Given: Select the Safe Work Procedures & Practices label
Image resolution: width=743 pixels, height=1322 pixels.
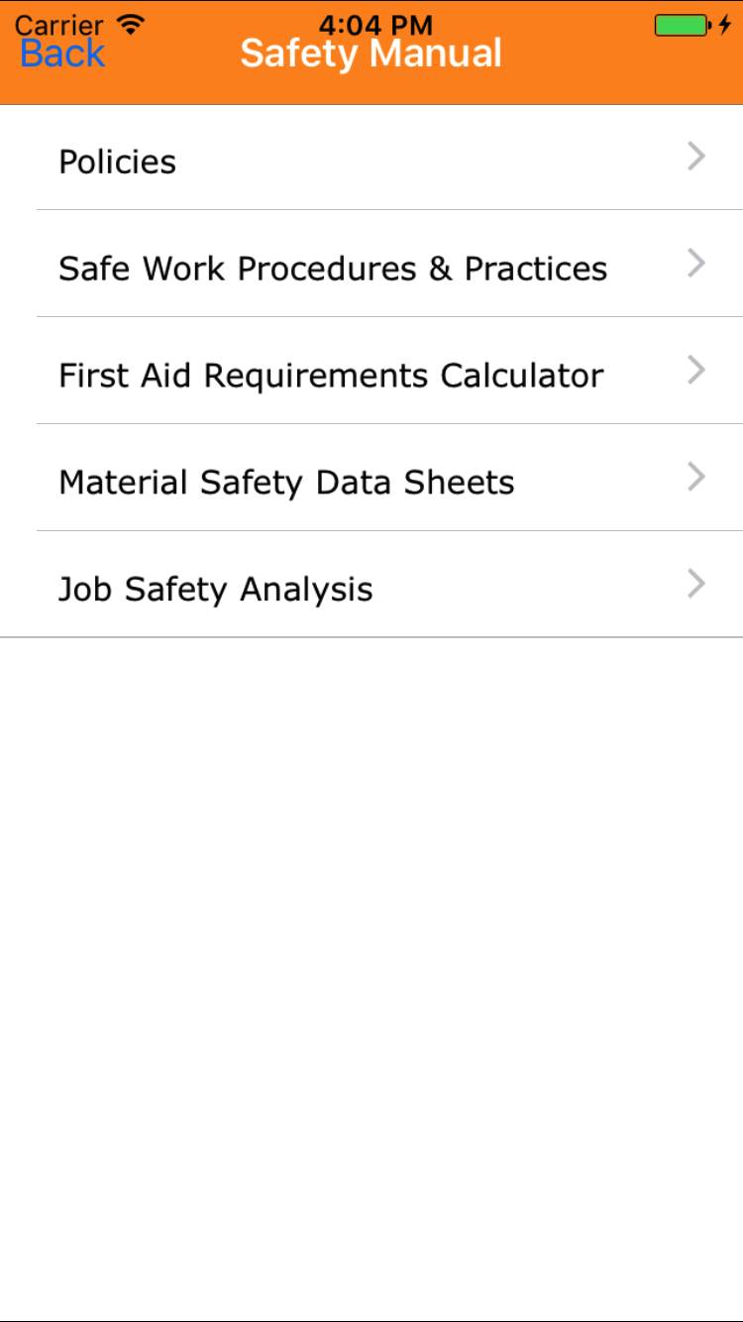Looking at the screenshot, I should point(333,269).
